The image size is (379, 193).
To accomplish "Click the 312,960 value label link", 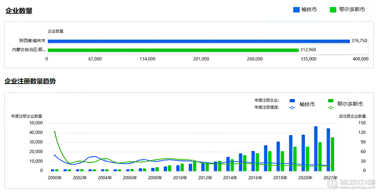I will pyautogui.click(x=307, y=50).
